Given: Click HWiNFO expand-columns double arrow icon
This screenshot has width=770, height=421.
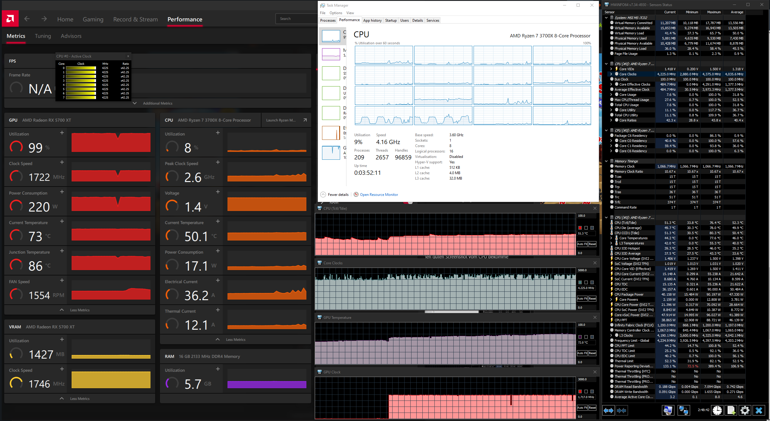Looking at the screenshot, I should [x=608, y=410].
